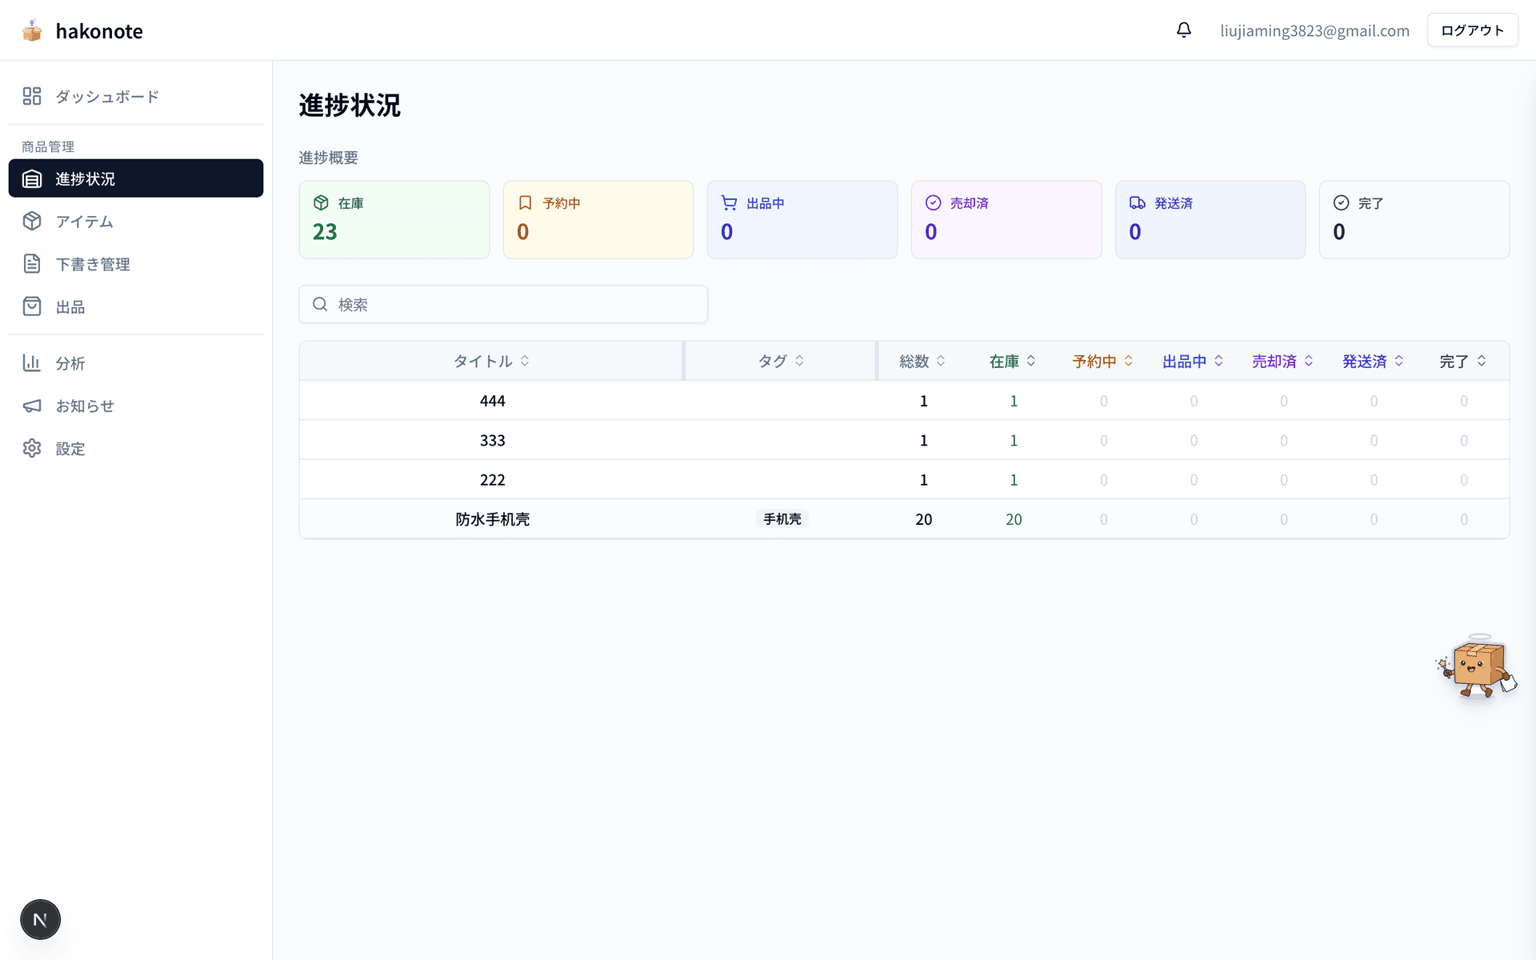Screen dimensions: 1536x960
Task: Click the dark circular avatar at bottom left
Action: (x=40, y=919)
